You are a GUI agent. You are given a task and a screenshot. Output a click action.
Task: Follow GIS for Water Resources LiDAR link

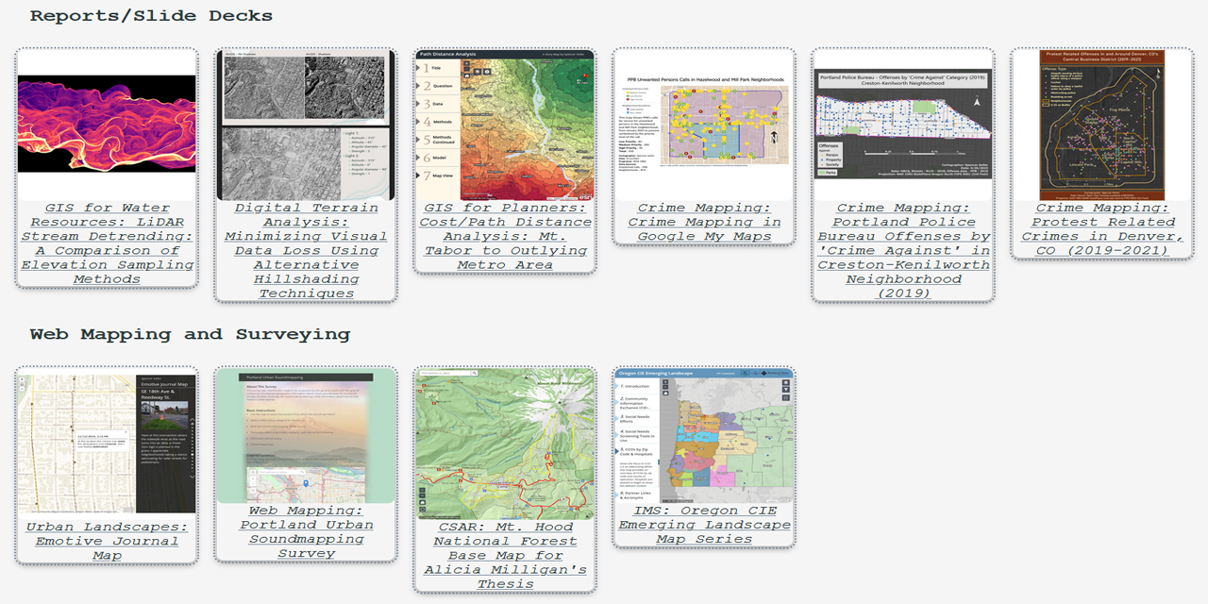pos(107,243)
